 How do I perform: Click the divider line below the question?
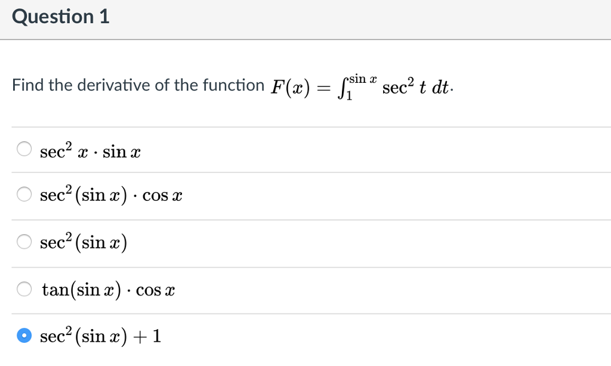[x=305, y=126]
